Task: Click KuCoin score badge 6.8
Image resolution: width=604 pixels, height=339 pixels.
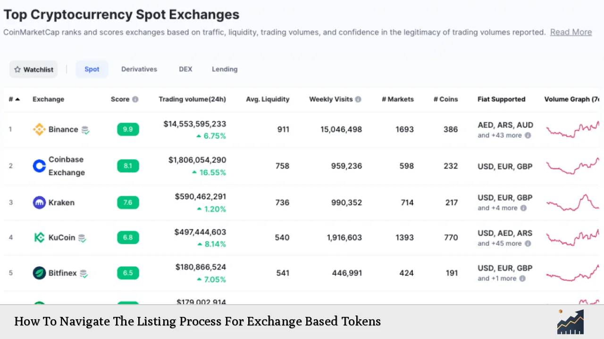Action: [x=128, y=237]
